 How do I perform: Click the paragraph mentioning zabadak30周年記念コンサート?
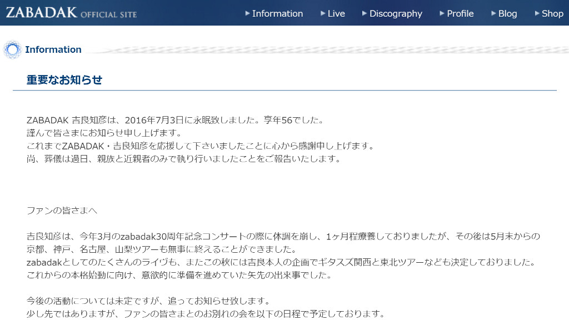tap(283, 236)
